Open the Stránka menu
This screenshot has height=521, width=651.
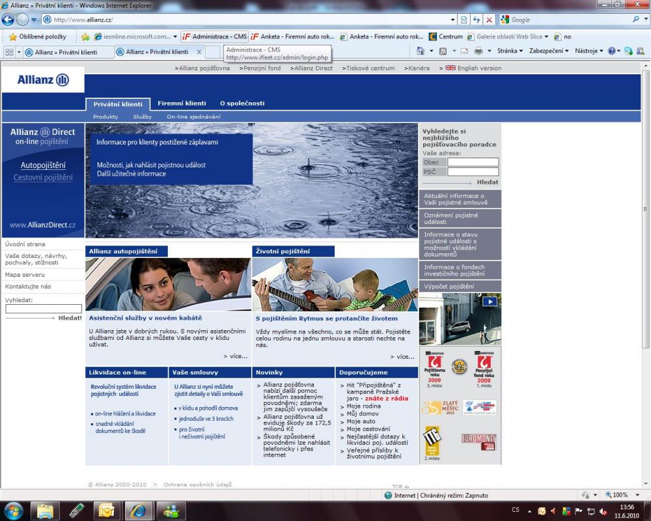pyautogui.click(x=510, y=51)
